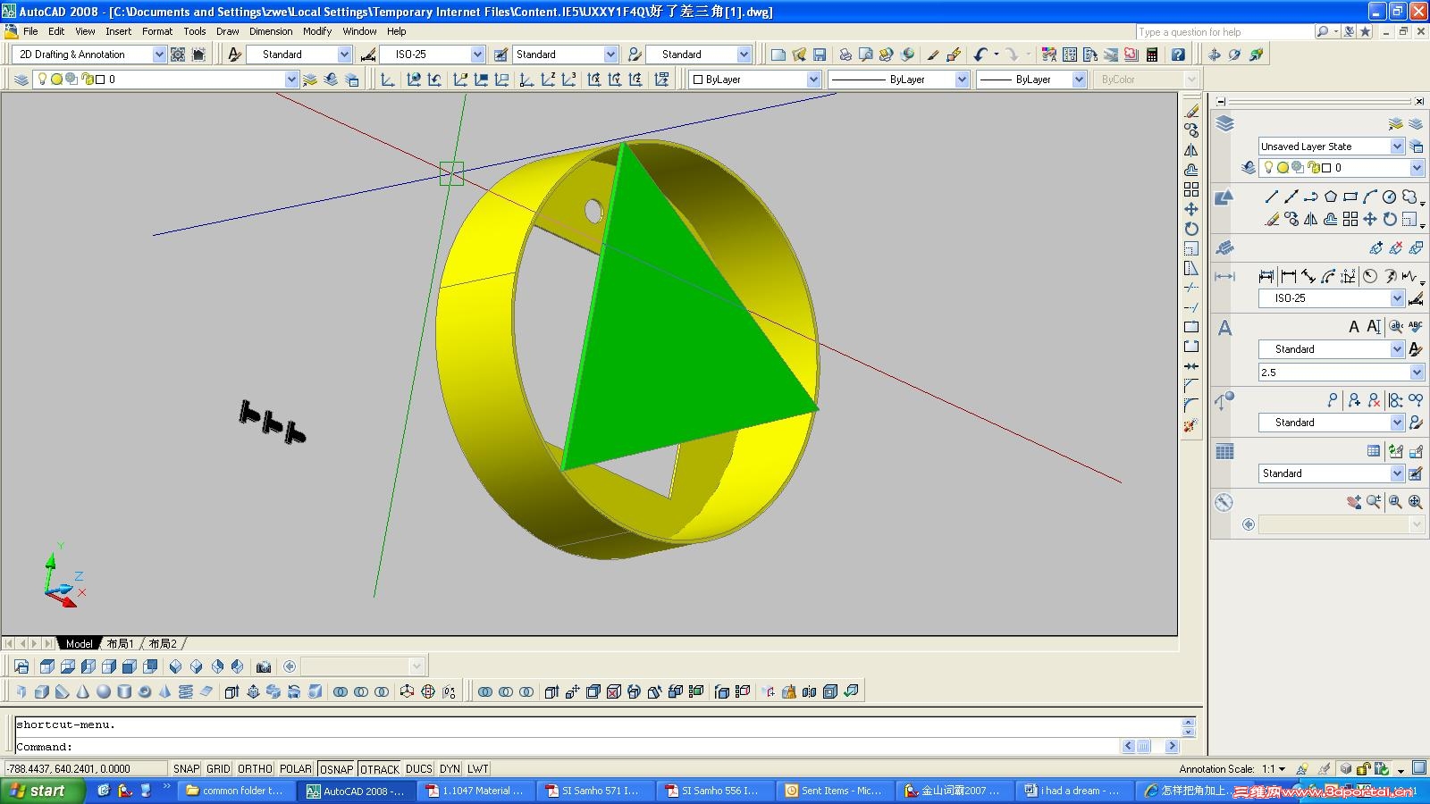
Task: Select the Polygon tool in dashboard
Action: 1331,197
